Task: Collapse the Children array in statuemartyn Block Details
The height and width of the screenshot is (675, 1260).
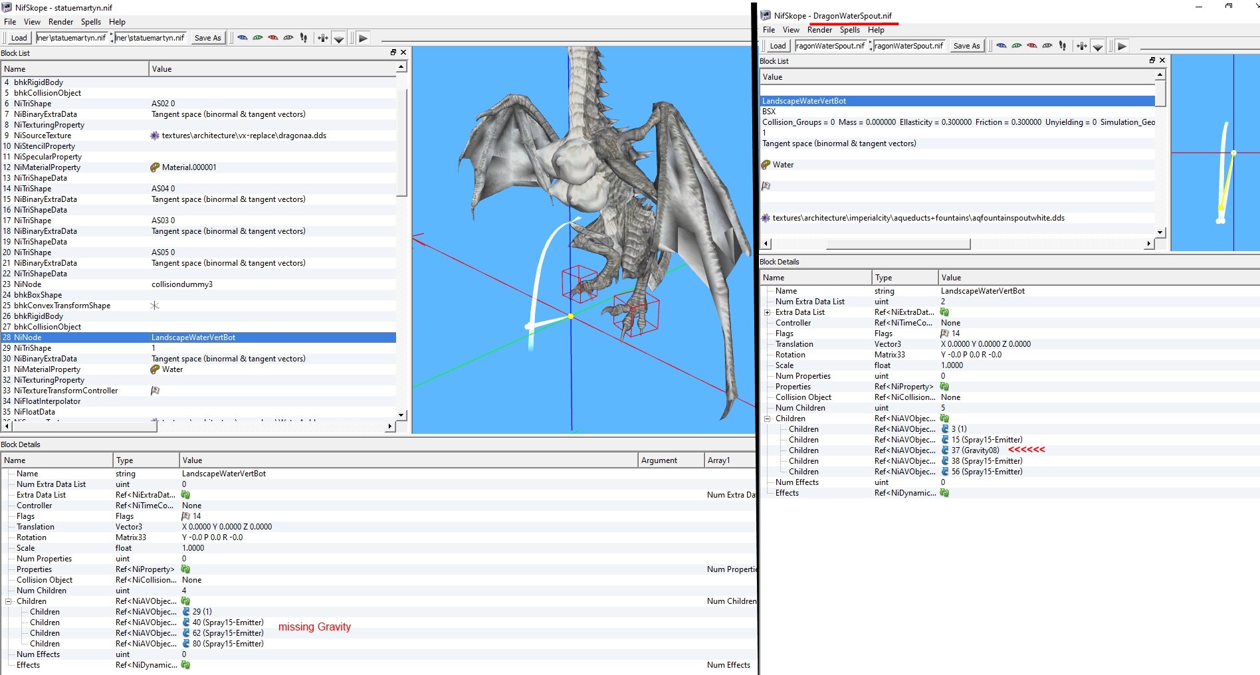Action: tap(9, 601)
